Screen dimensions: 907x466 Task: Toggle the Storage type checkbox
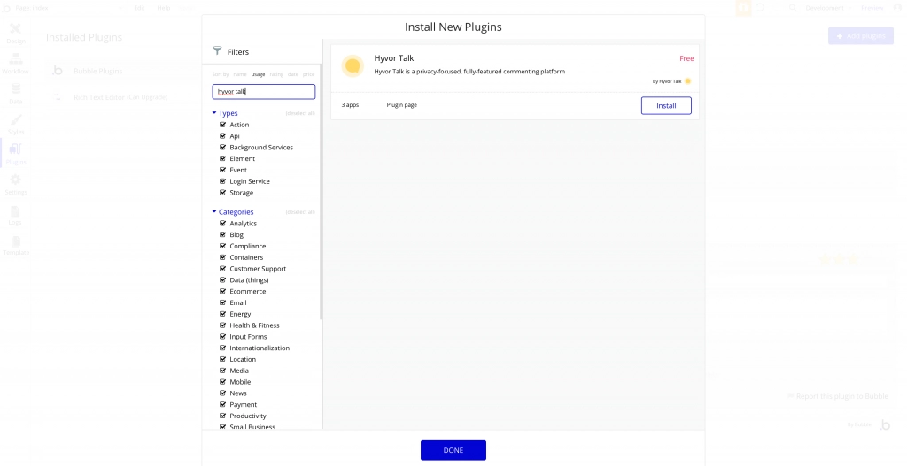[222, 192]
